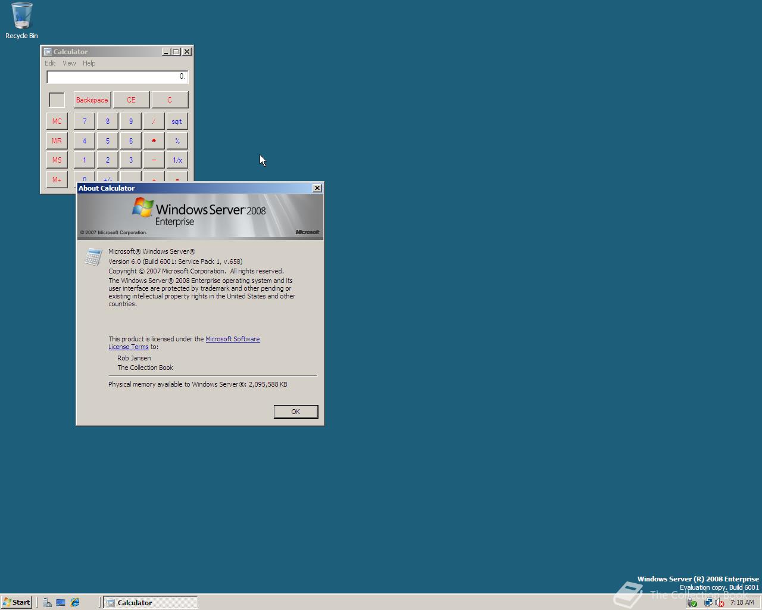Click the power plug tray icon
Viewport: 762px width, 610px height.
click(692, 602)
